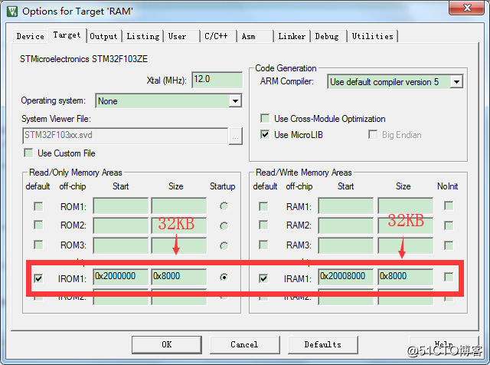Confirm settings with the OK button
Screen dimensions: 490x365
(167, 344)
